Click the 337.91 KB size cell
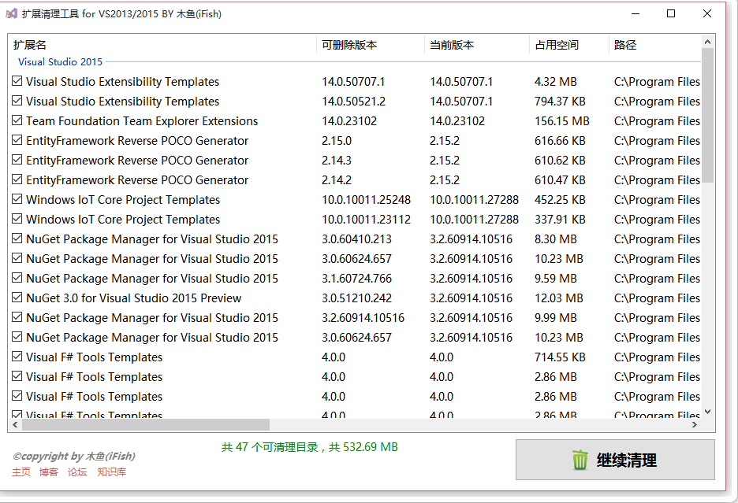Screen dimensions: 738x503 coord(560,220)
